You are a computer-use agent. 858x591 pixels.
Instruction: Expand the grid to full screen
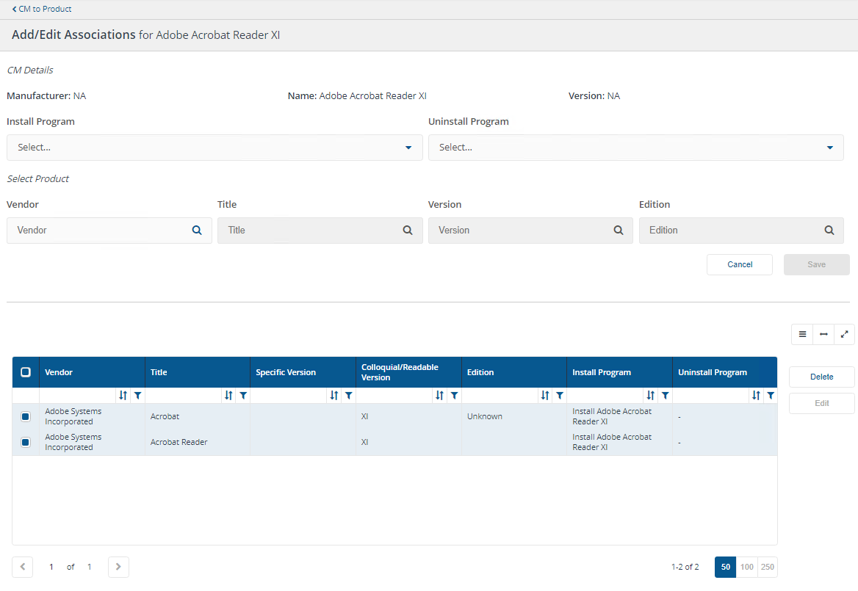coord(844,335)
